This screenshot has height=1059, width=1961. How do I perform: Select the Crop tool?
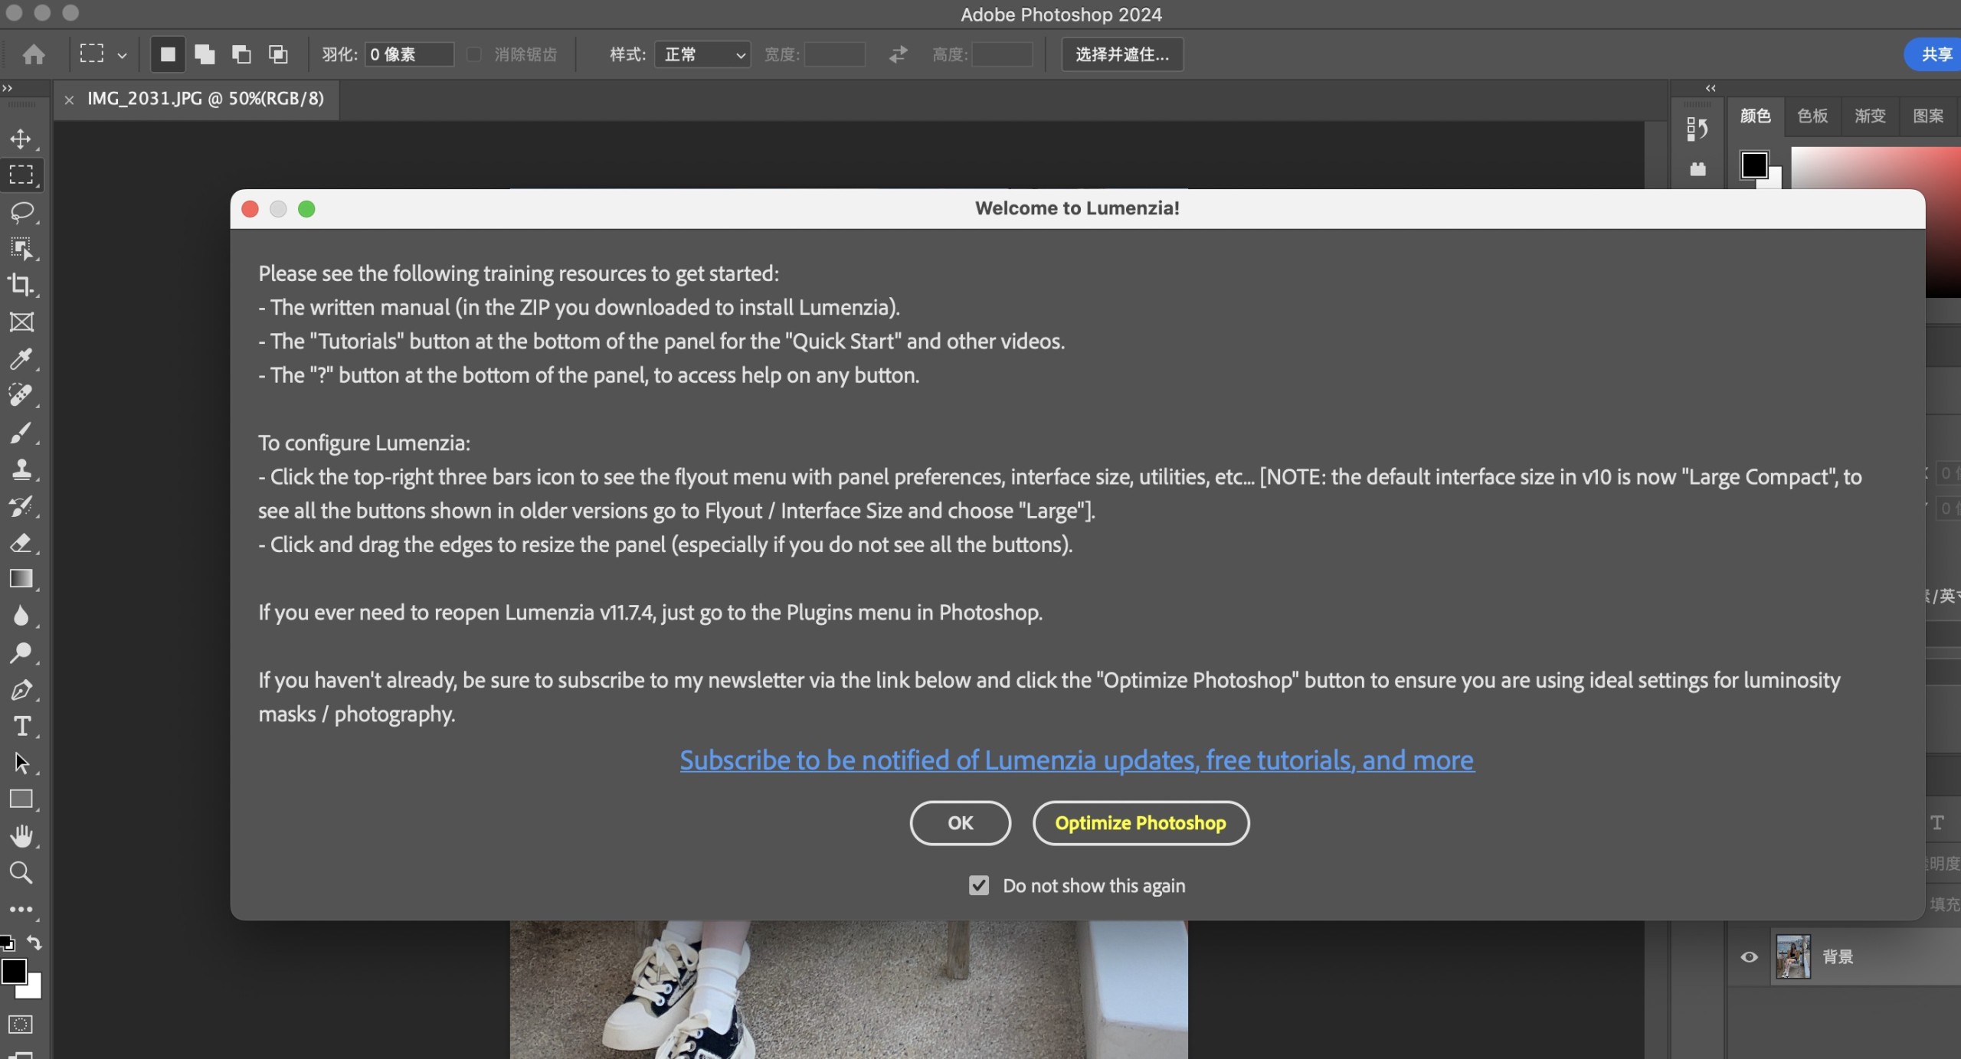click(21, 285)
